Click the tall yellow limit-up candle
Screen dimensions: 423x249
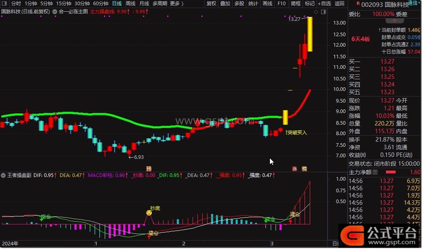(310, 34)
